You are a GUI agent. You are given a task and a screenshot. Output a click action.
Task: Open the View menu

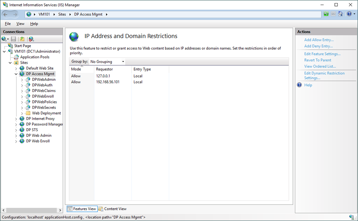(20, 24)
